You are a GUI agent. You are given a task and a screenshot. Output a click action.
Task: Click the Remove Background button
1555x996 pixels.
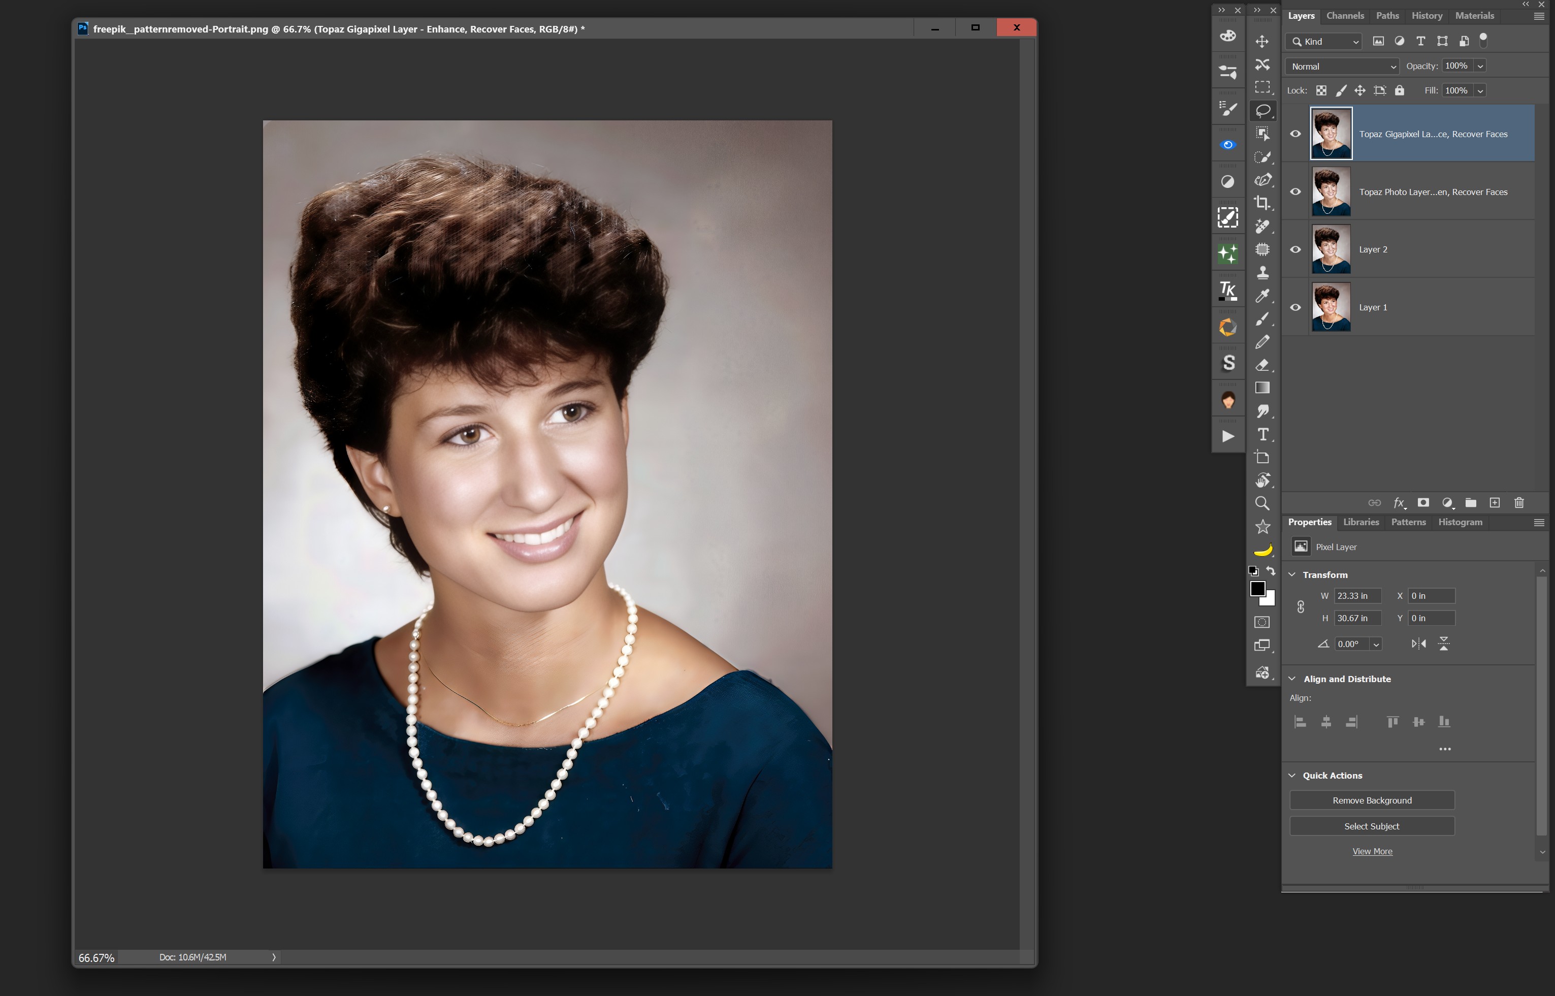click(1371, 800)
